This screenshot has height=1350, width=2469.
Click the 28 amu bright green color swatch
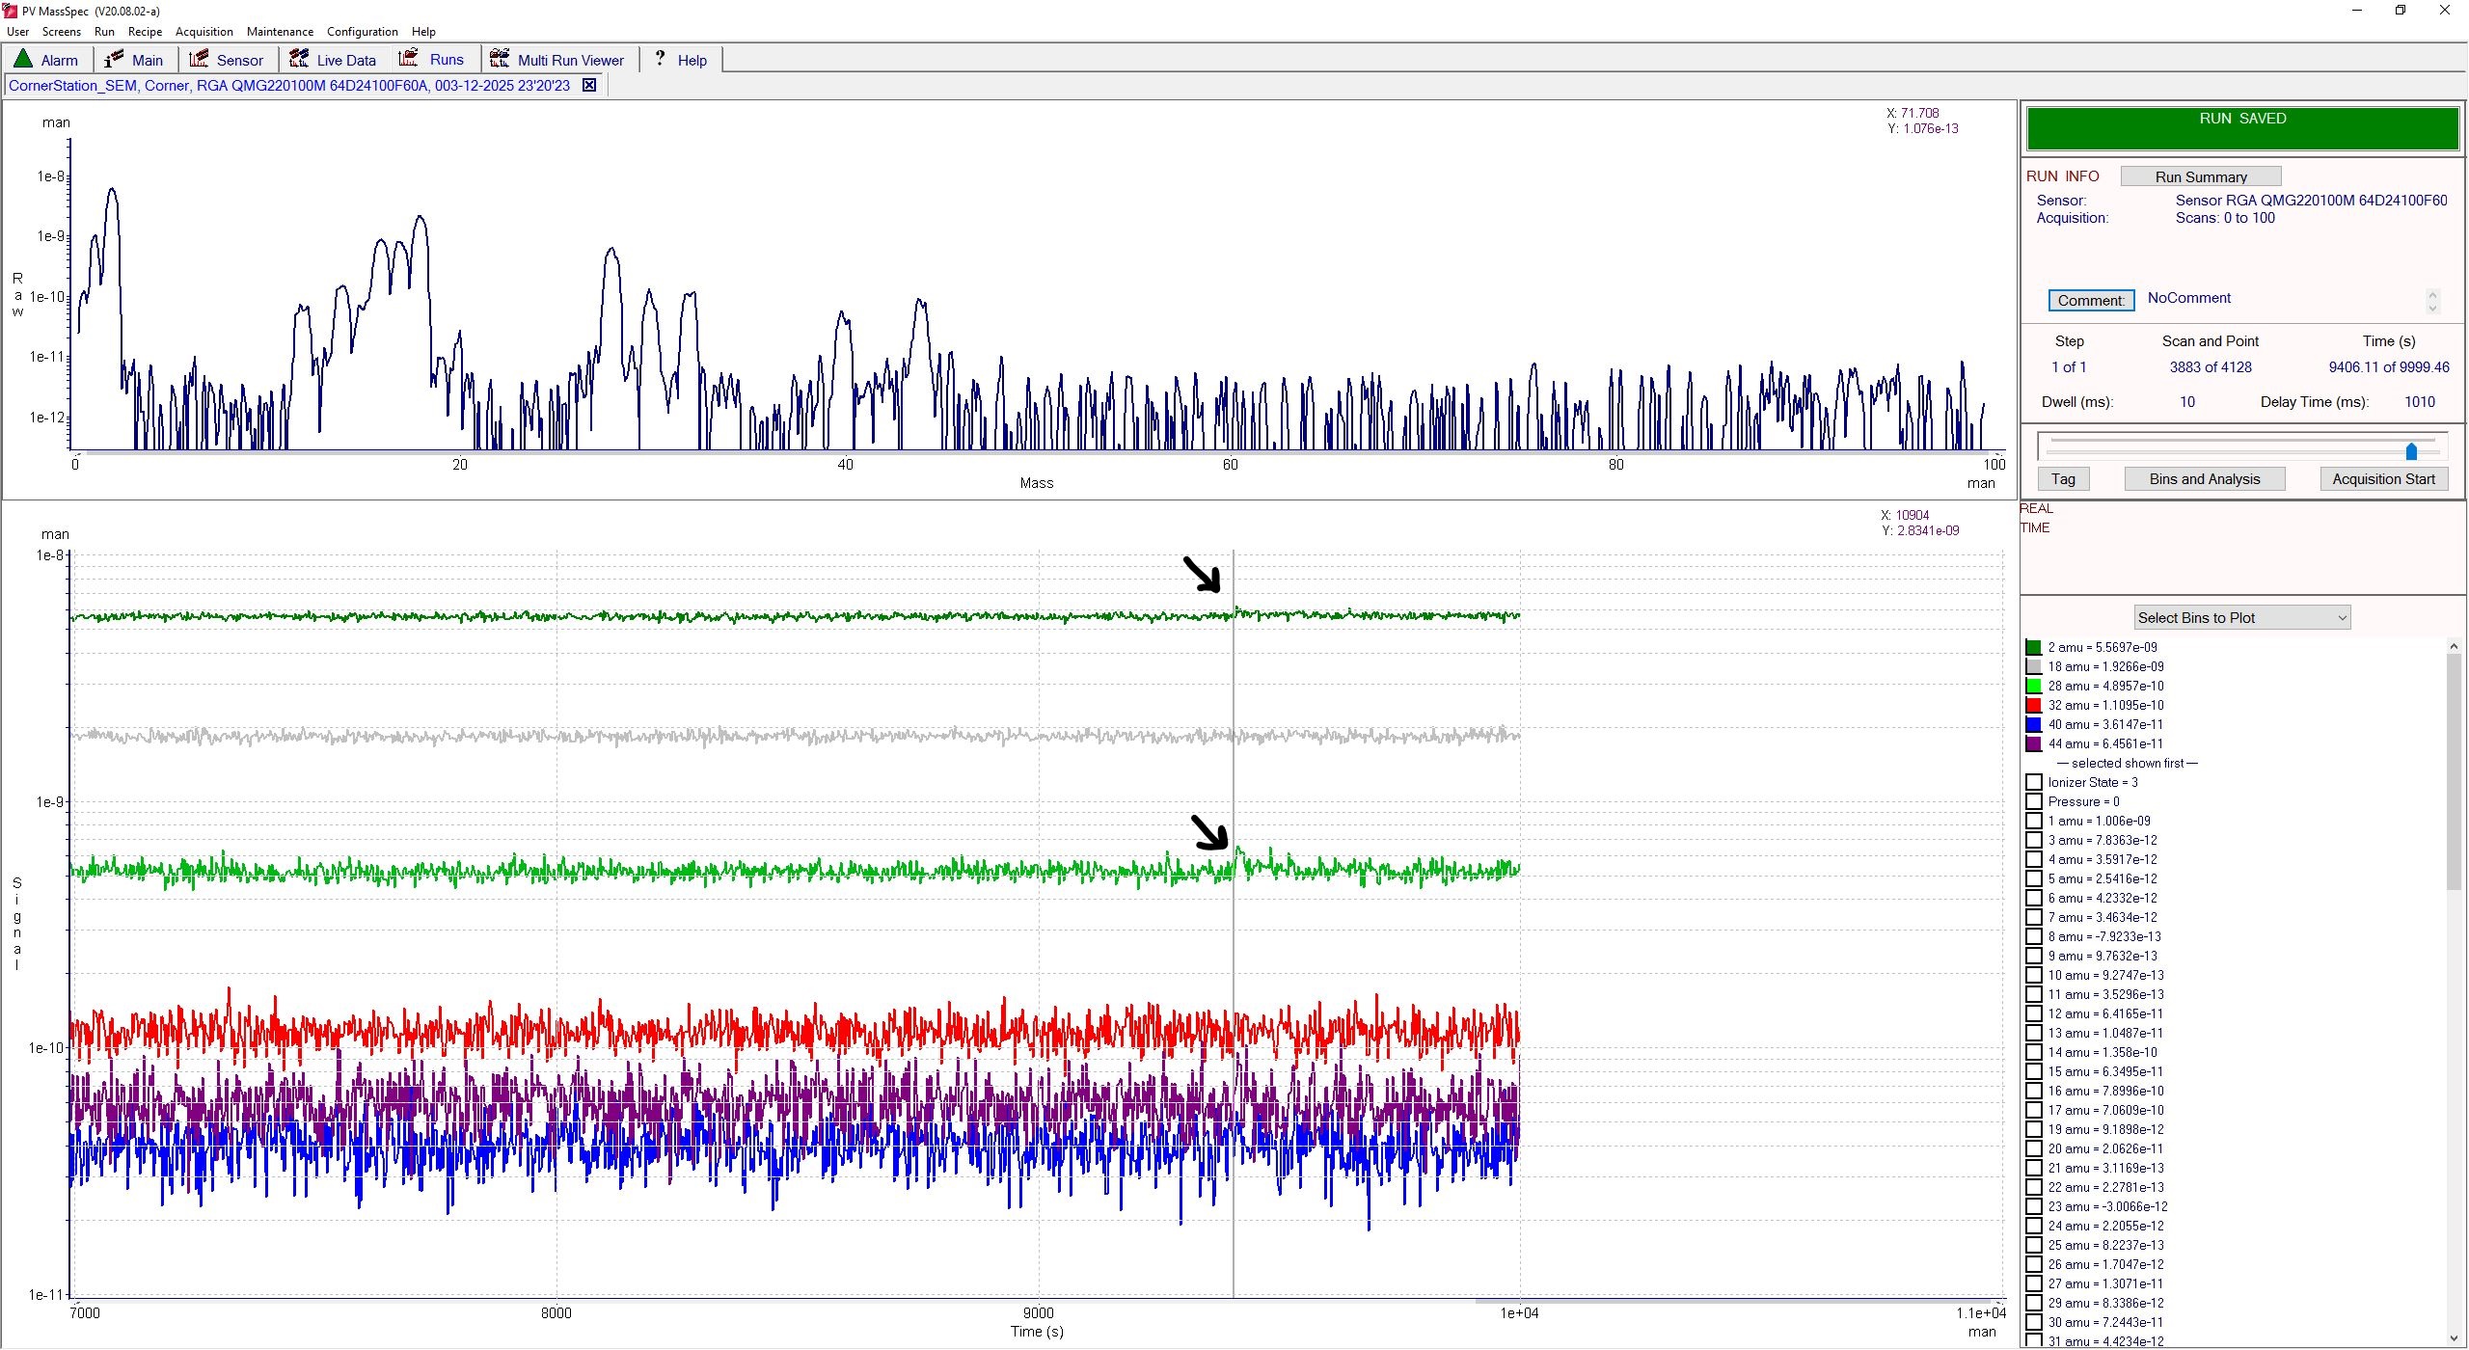2034,686
